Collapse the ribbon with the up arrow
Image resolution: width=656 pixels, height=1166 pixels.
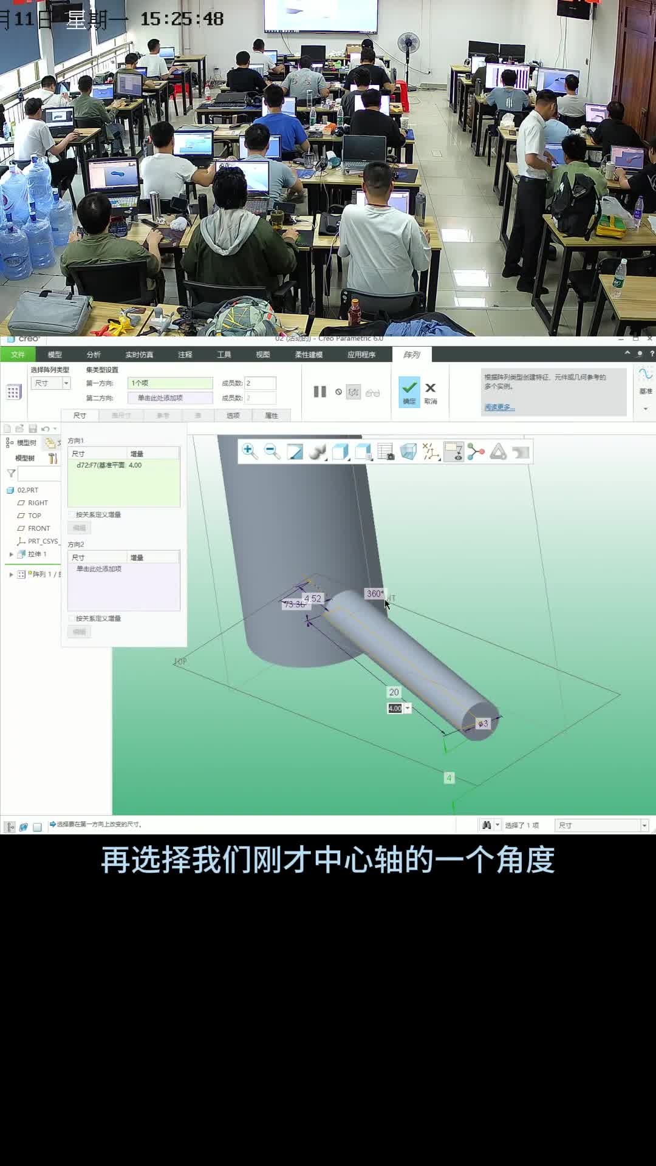click(x=627, y=353)
